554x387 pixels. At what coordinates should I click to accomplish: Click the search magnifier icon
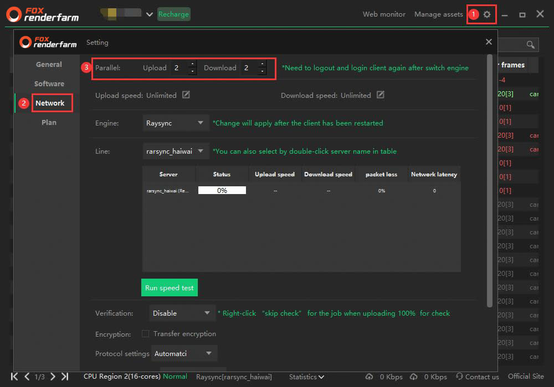530,45
